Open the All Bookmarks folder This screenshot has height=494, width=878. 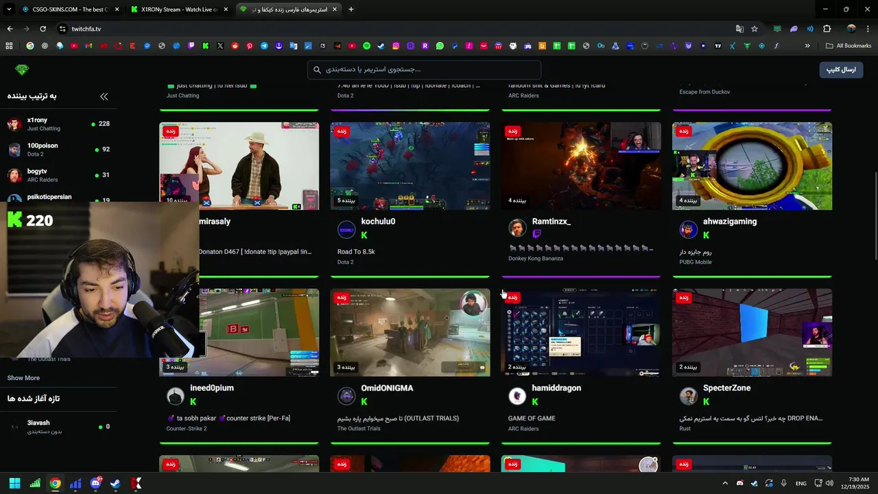[848, 46]
